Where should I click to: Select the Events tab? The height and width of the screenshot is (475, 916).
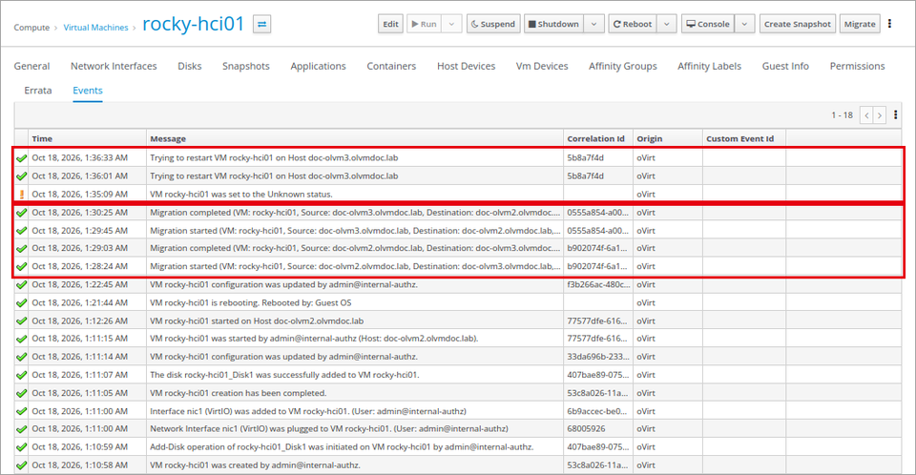click(x=88, y=91)
